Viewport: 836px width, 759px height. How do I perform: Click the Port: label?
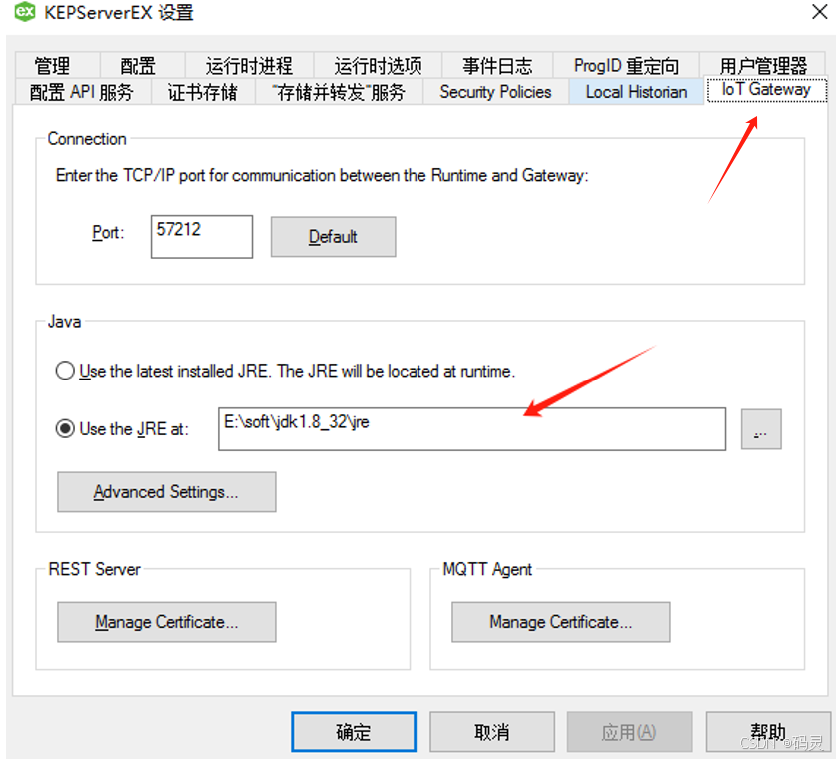coord(108,233)
